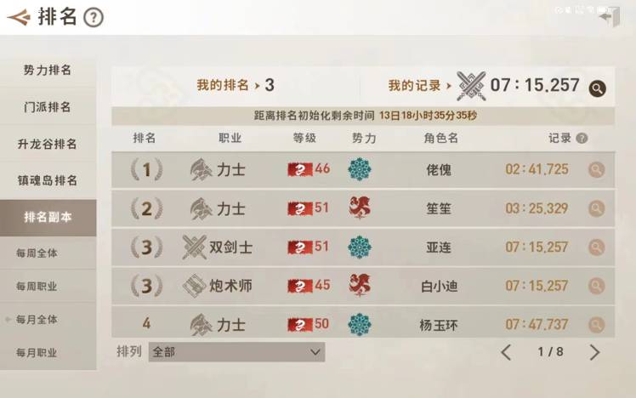The width and height of the screenshot is (636, 398).
Task: Select the 升龙谷排名 tab
Action: click(x=48, y=144)
